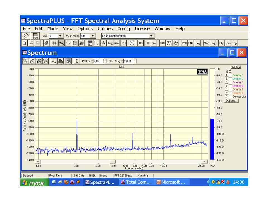
Task: Select the bar graph plot style icon
Action: [60, 61]
